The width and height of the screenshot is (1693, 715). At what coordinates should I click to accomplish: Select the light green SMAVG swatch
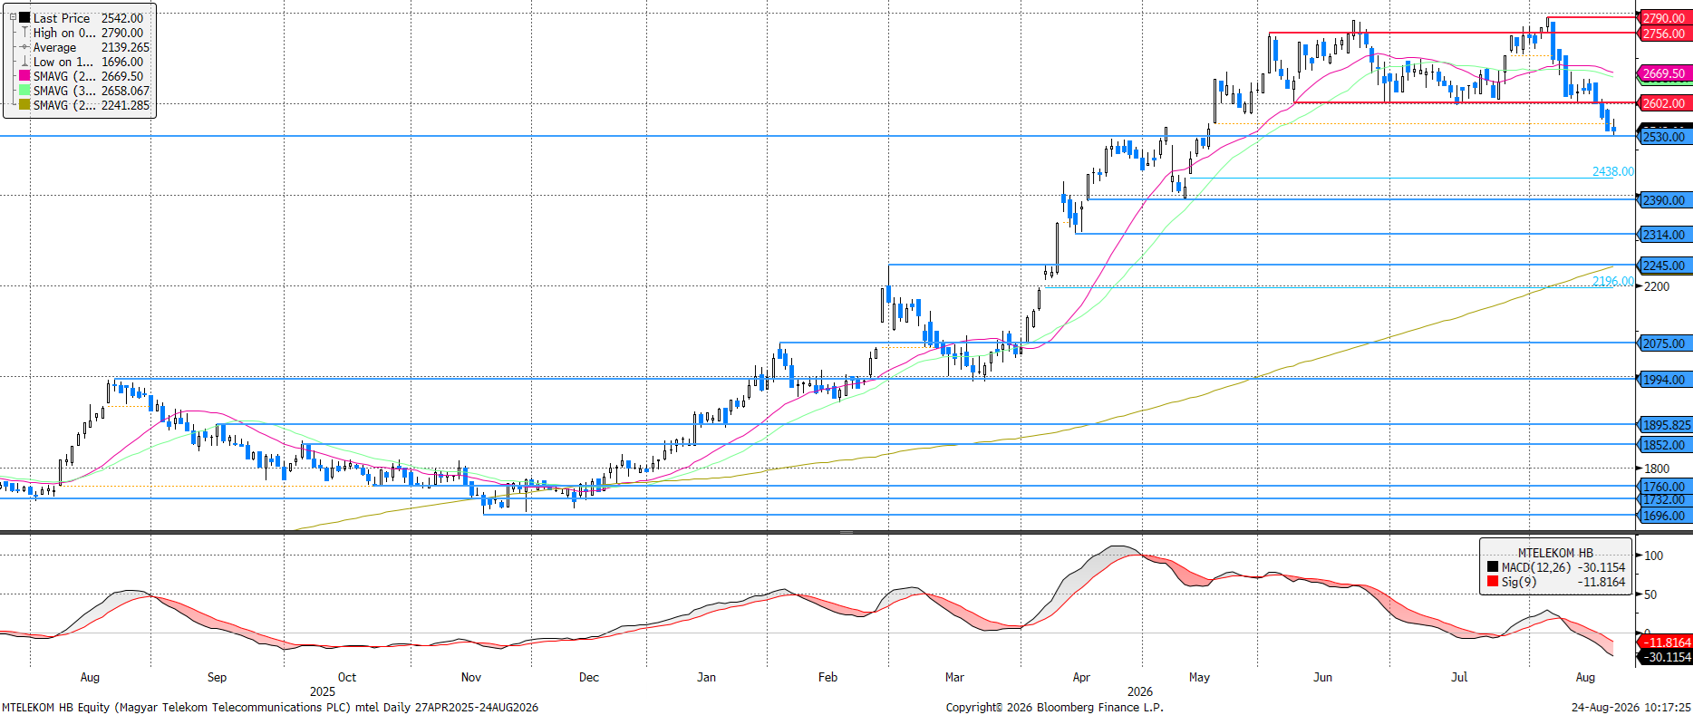point(25,91)
